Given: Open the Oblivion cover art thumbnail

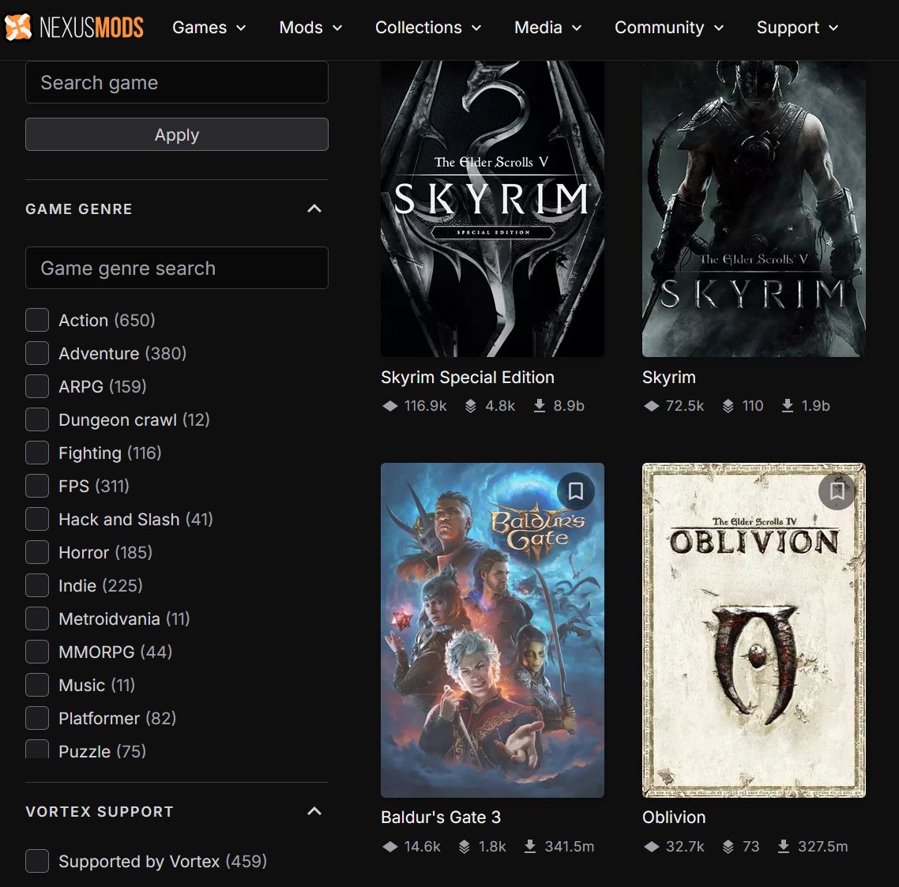Looking at the screenshot, I should click(754, 630).
